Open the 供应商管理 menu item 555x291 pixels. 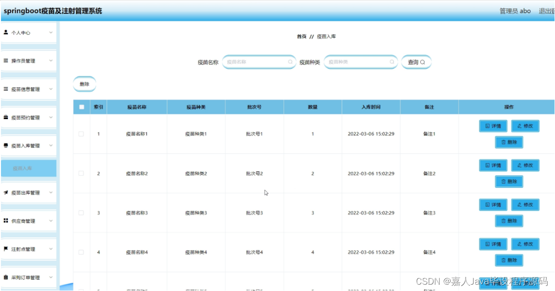click(29, 221)
